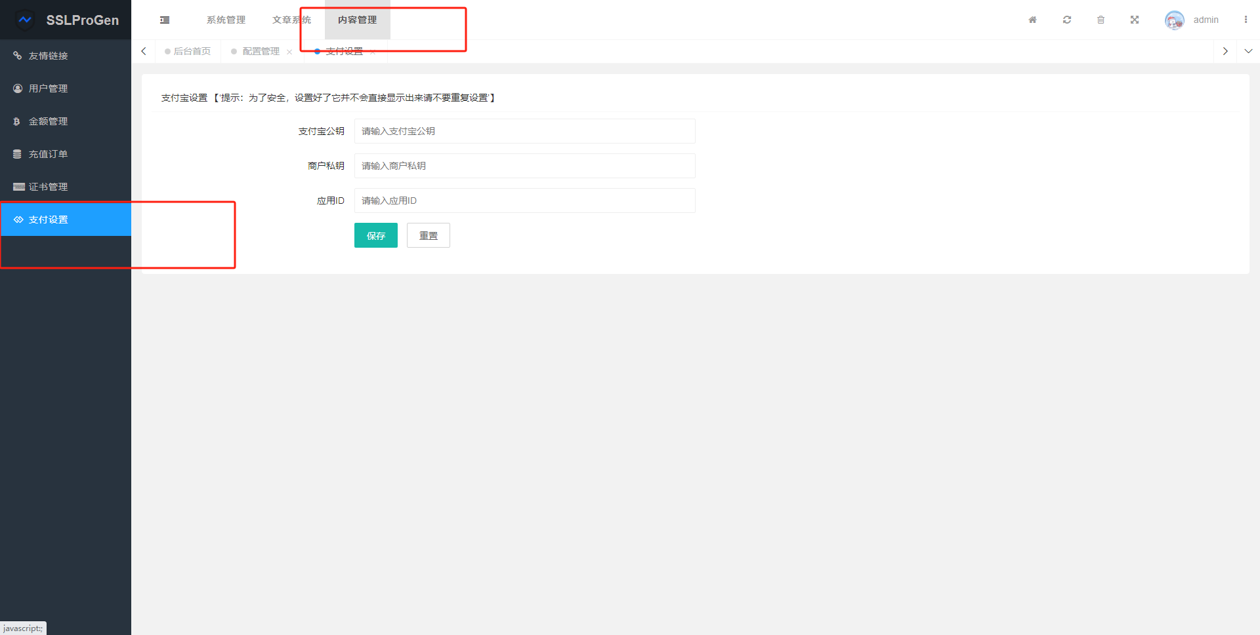This screenshot has height=635, width=1260.
Task: Click the 重置 reset button
Action: 428,235
